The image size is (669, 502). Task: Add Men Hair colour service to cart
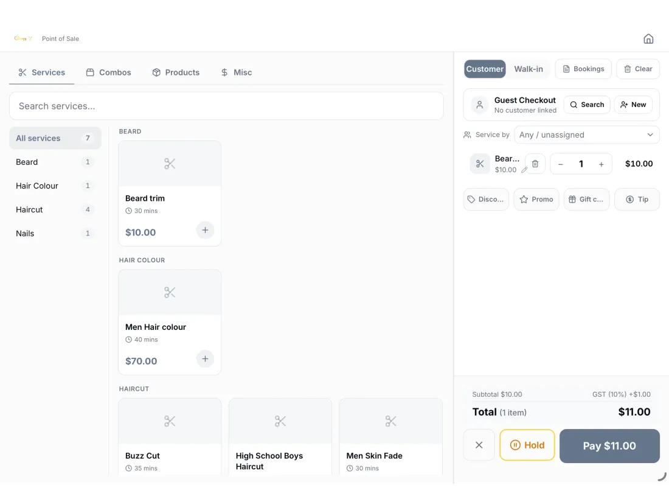tap(205, 359)
